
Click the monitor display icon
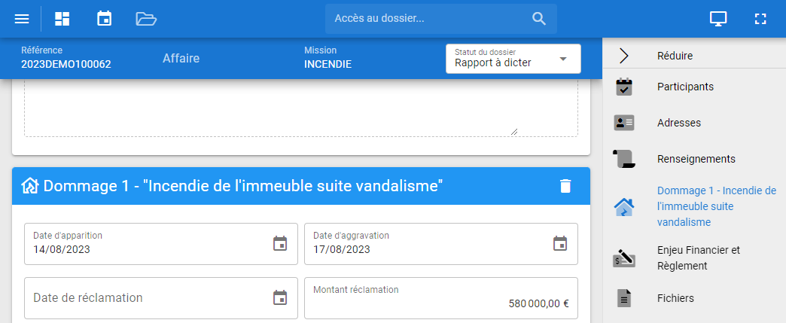point(718,19)
